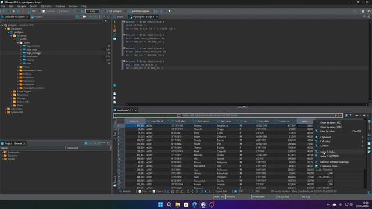Open Windows taskbar Search
This screenshot has width=372, height=209.
(x=169, y=204)
